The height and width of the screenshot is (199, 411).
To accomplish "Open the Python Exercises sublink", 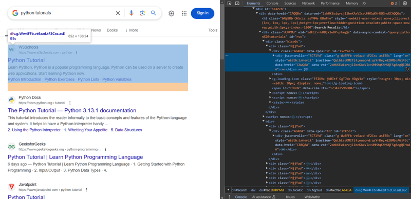I will coord(60,79).
